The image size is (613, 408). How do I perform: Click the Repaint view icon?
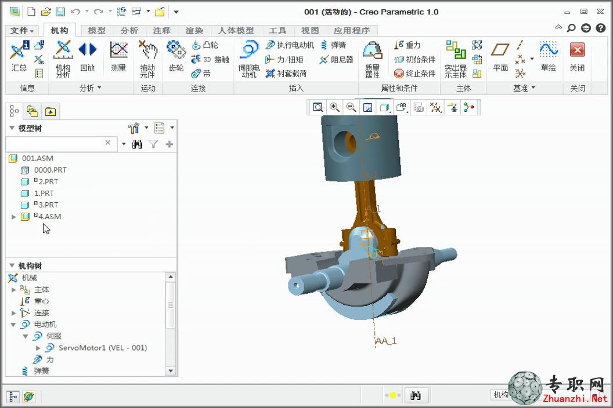(367, 107)
